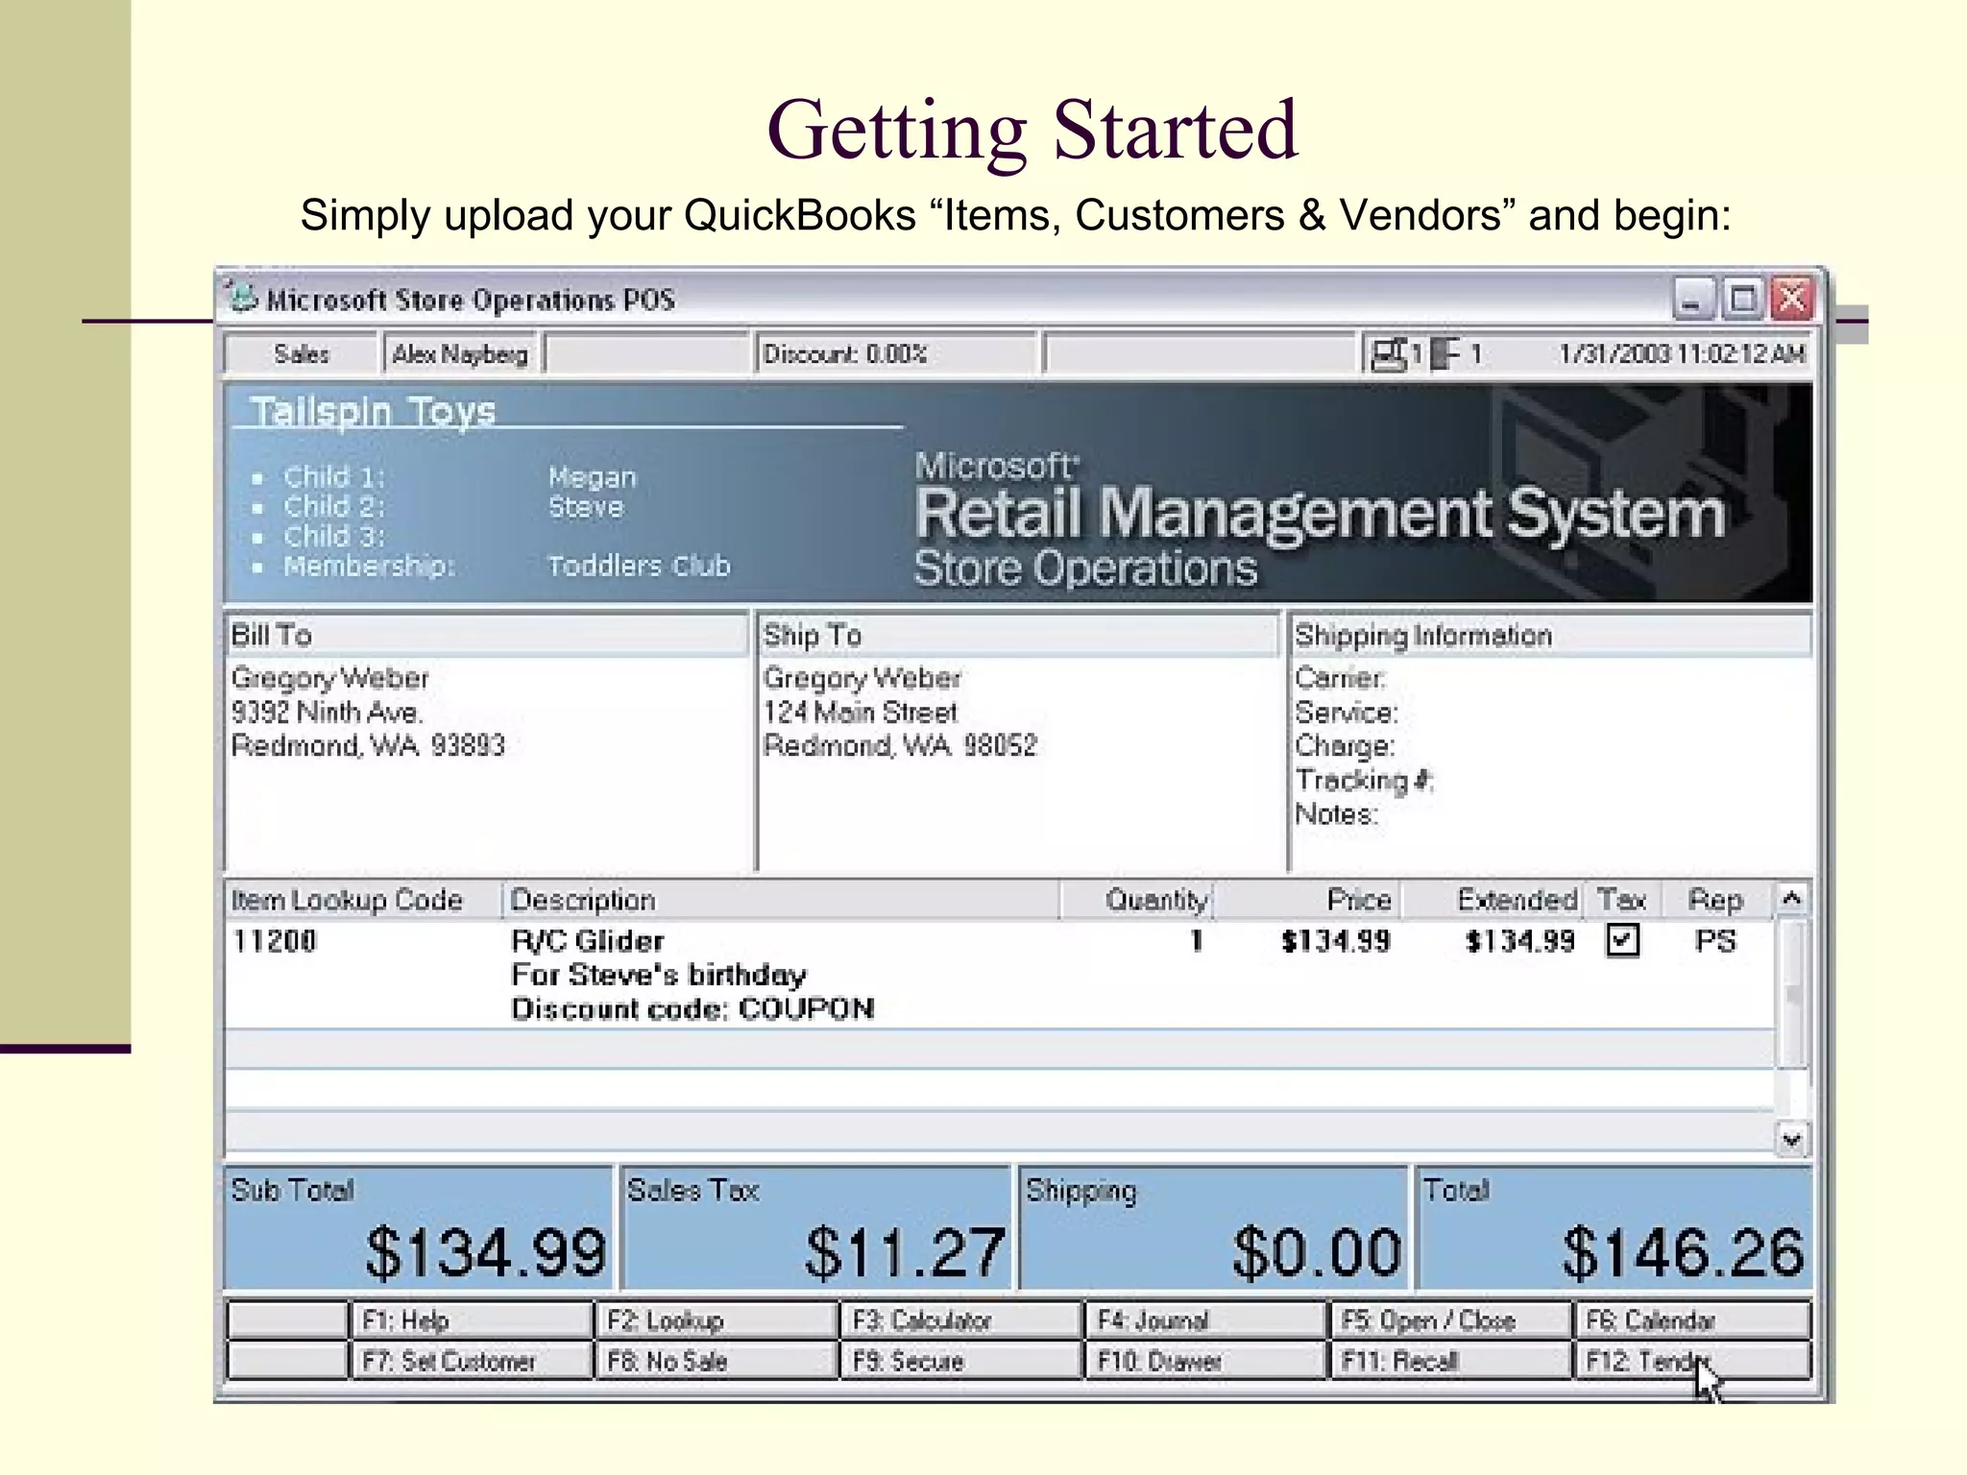The width and height of the screenshot is (1967, 1475).
Task: Click the Extended column header
Action: pyautogui.click(x=1492, y=900)
